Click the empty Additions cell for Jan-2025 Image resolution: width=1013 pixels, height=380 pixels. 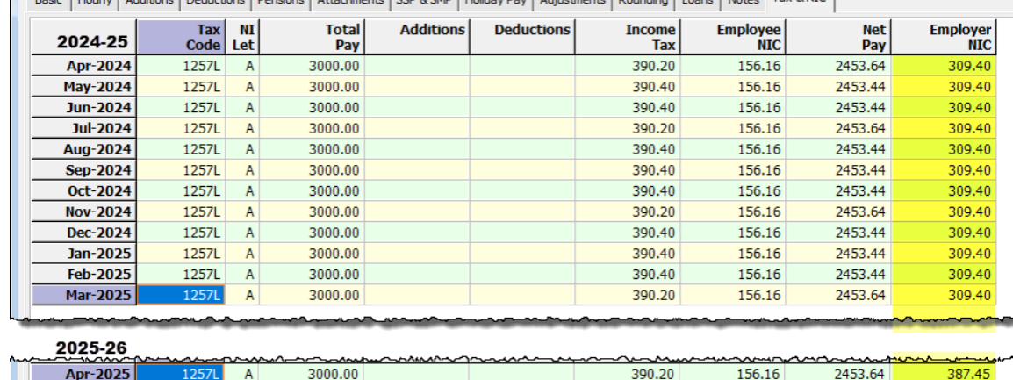pyautogui.click(x=417, y=254)
